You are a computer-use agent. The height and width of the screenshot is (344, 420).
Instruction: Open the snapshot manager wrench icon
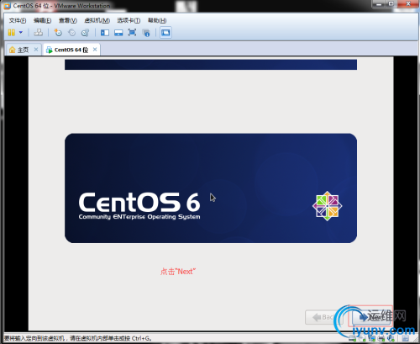(85, 33)
